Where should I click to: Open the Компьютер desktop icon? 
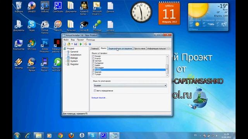coord(19,45)
